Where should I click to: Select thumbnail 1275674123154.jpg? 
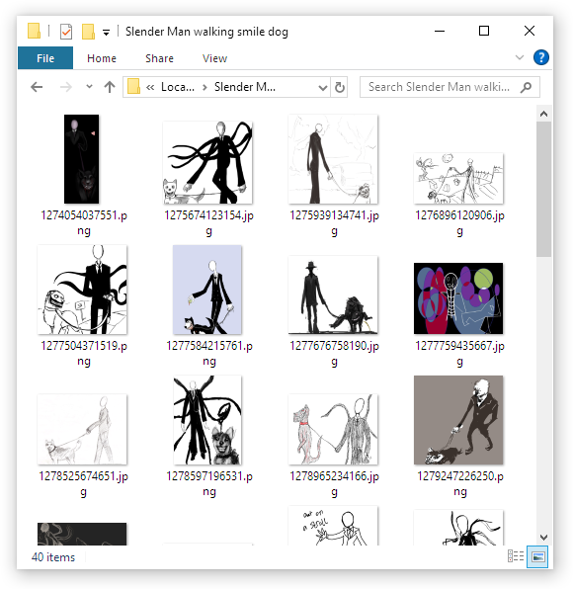pos(207,162)
